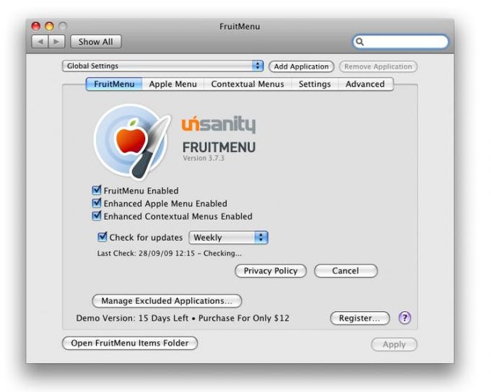Open the Weekly update frequency dropdown
The image size is (491, 392).
228,238
